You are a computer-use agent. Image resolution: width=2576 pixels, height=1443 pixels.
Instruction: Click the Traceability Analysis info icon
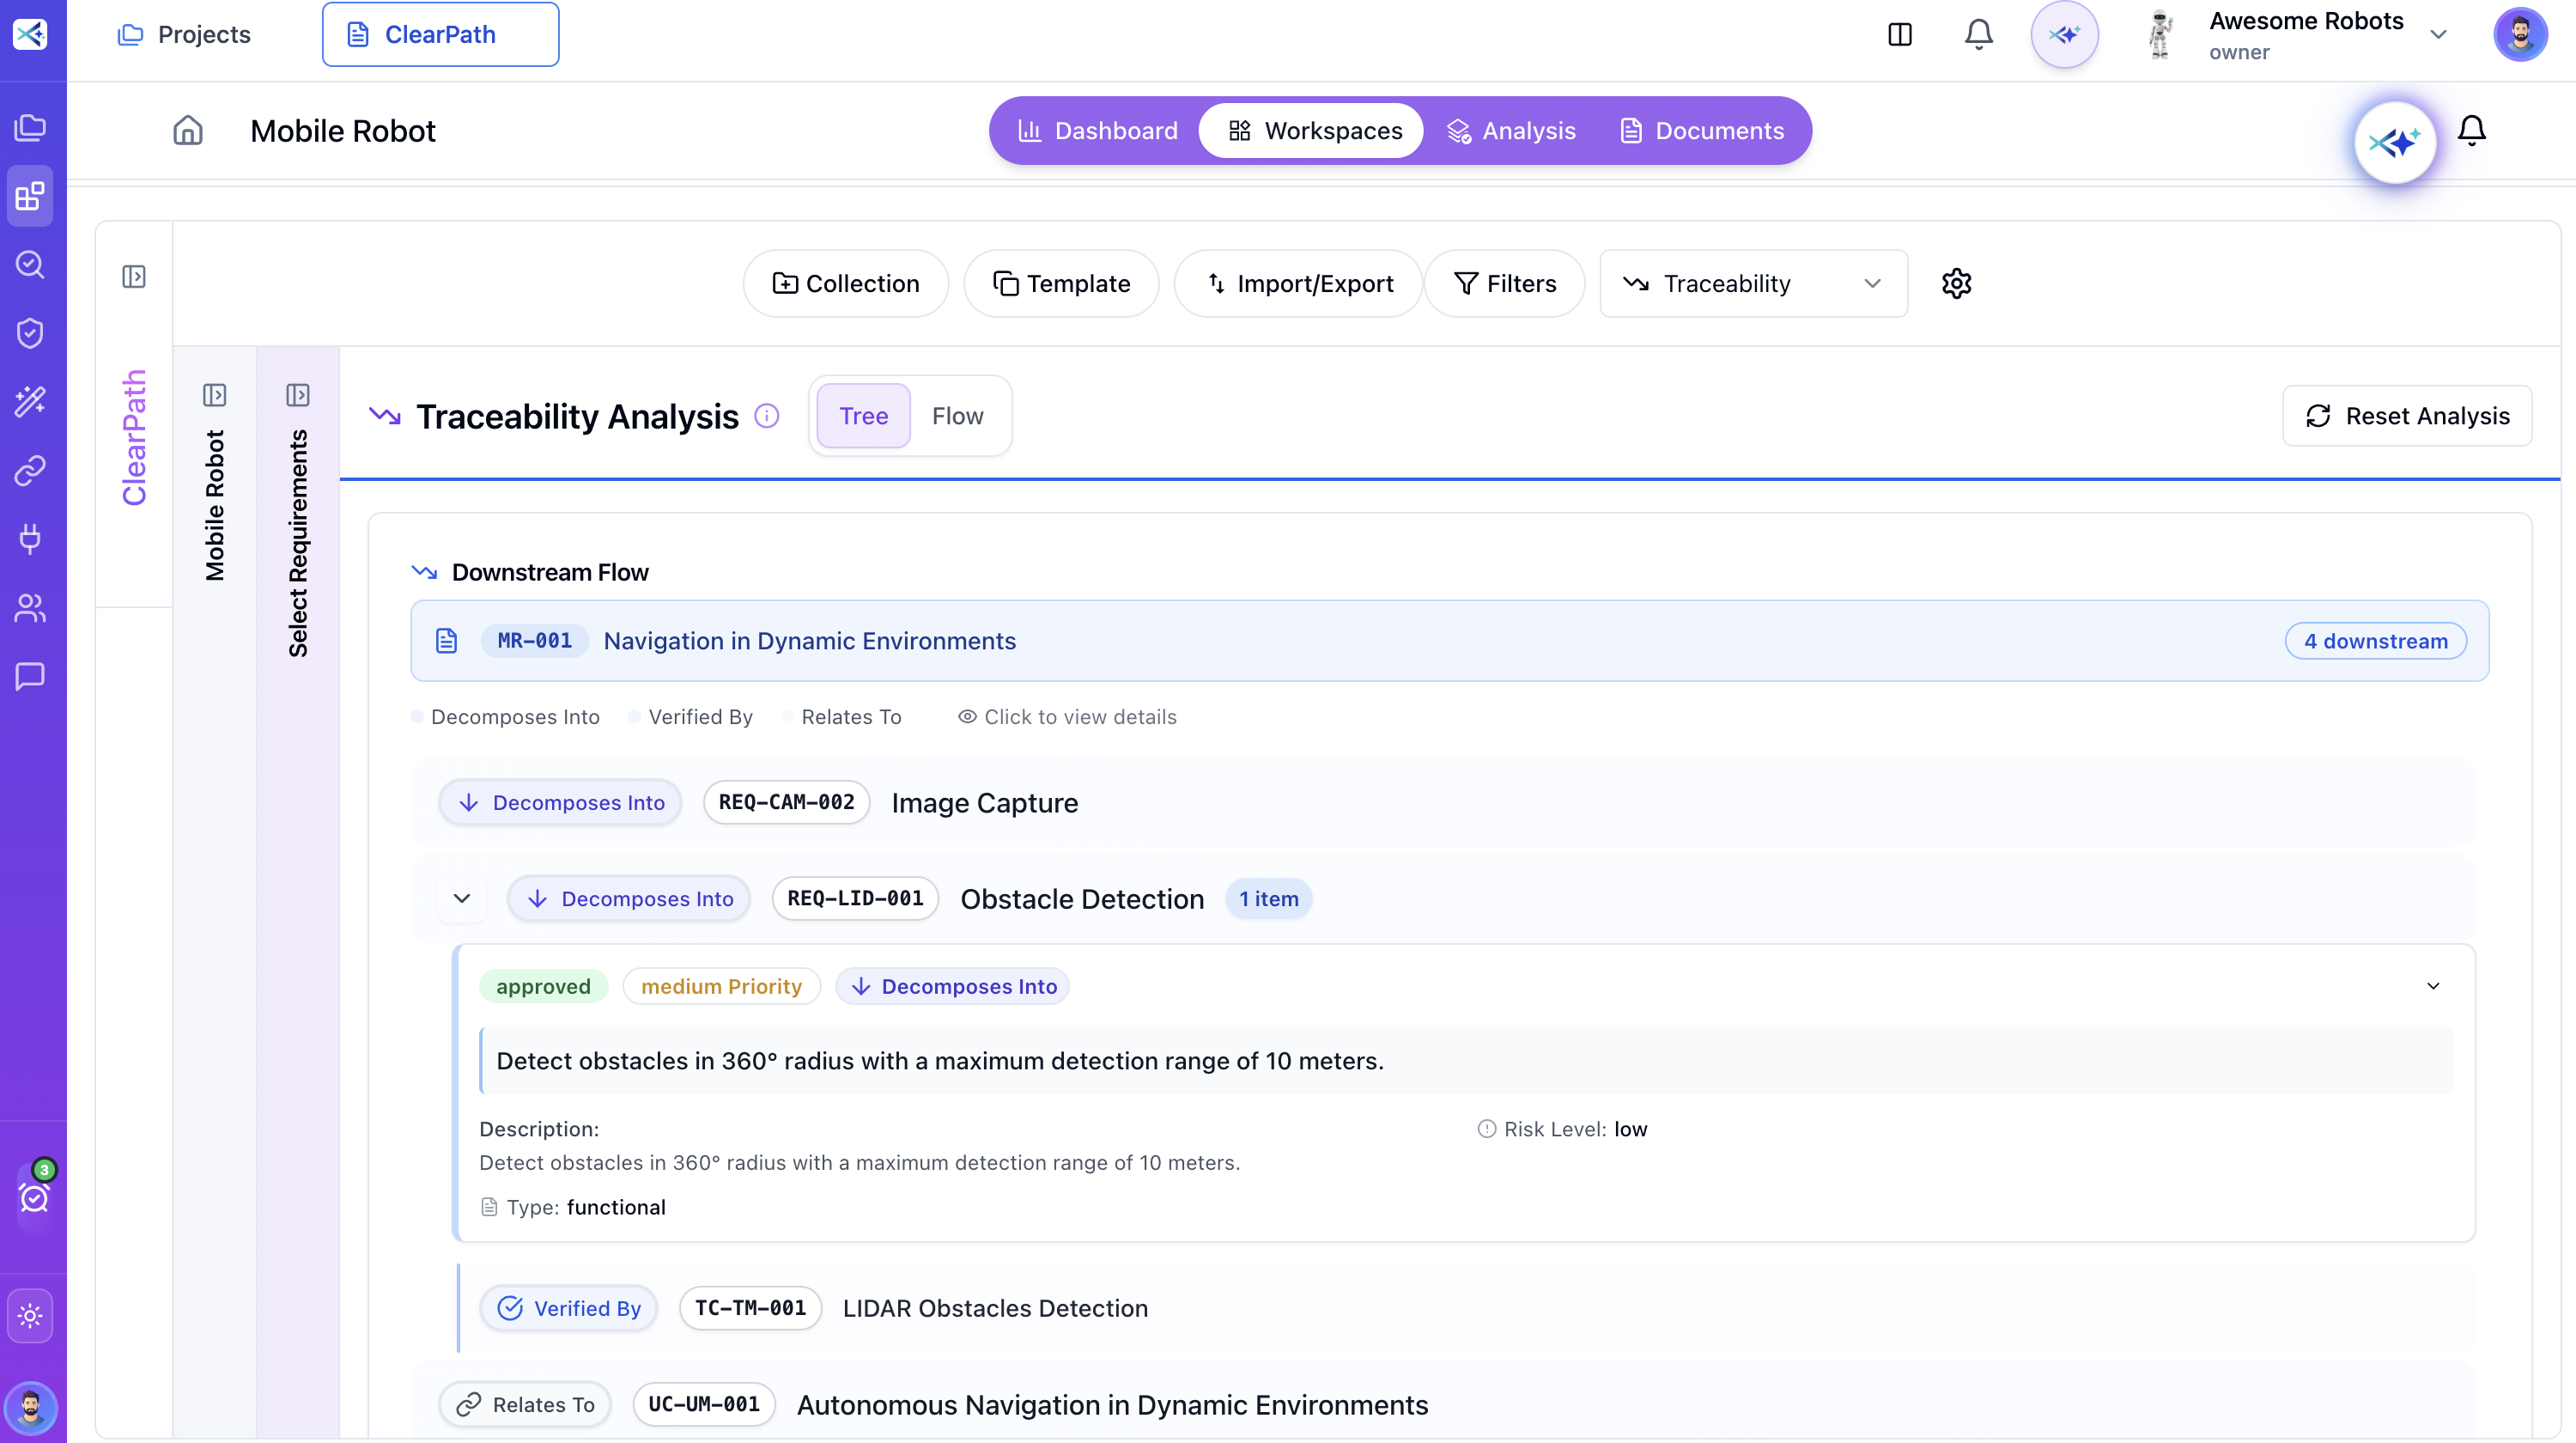766,416
